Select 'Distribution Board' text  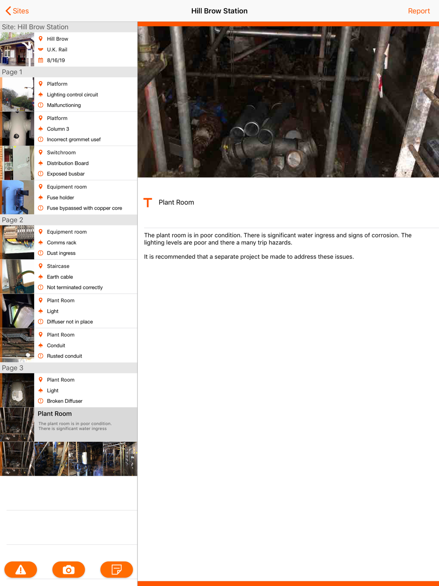tap(68, 163)
